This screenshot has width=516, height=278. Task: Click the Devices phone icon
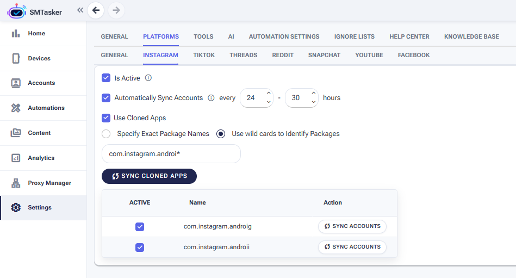click(16, 58)
